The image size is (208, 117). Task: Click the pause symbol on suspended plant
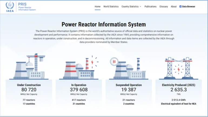(x=114, y=62)
